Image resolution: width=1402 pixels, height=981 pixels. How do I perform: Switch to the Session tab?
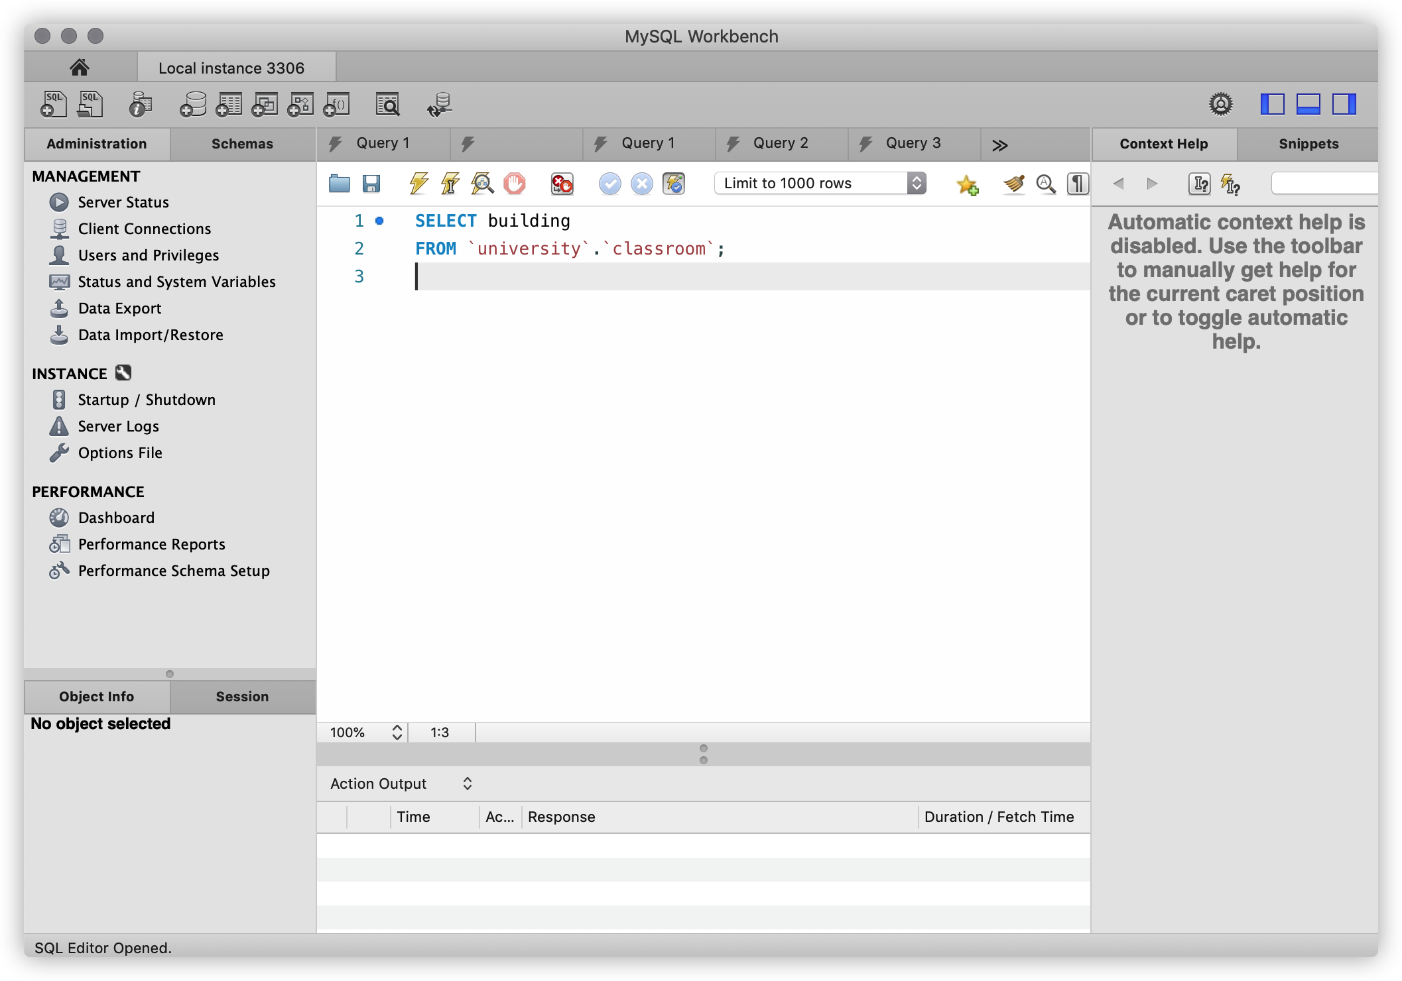pyautogui.click(x=242, y=697)
